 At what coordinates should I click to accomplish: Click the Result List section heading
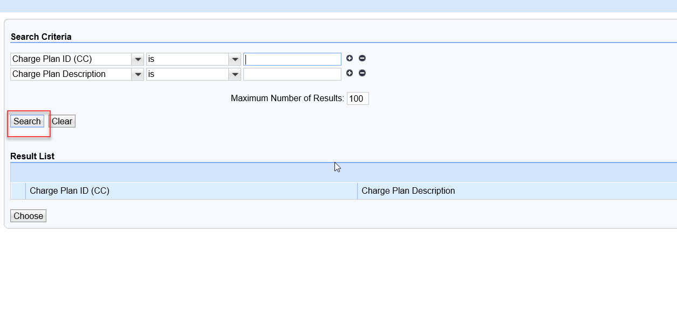[32, 156]
